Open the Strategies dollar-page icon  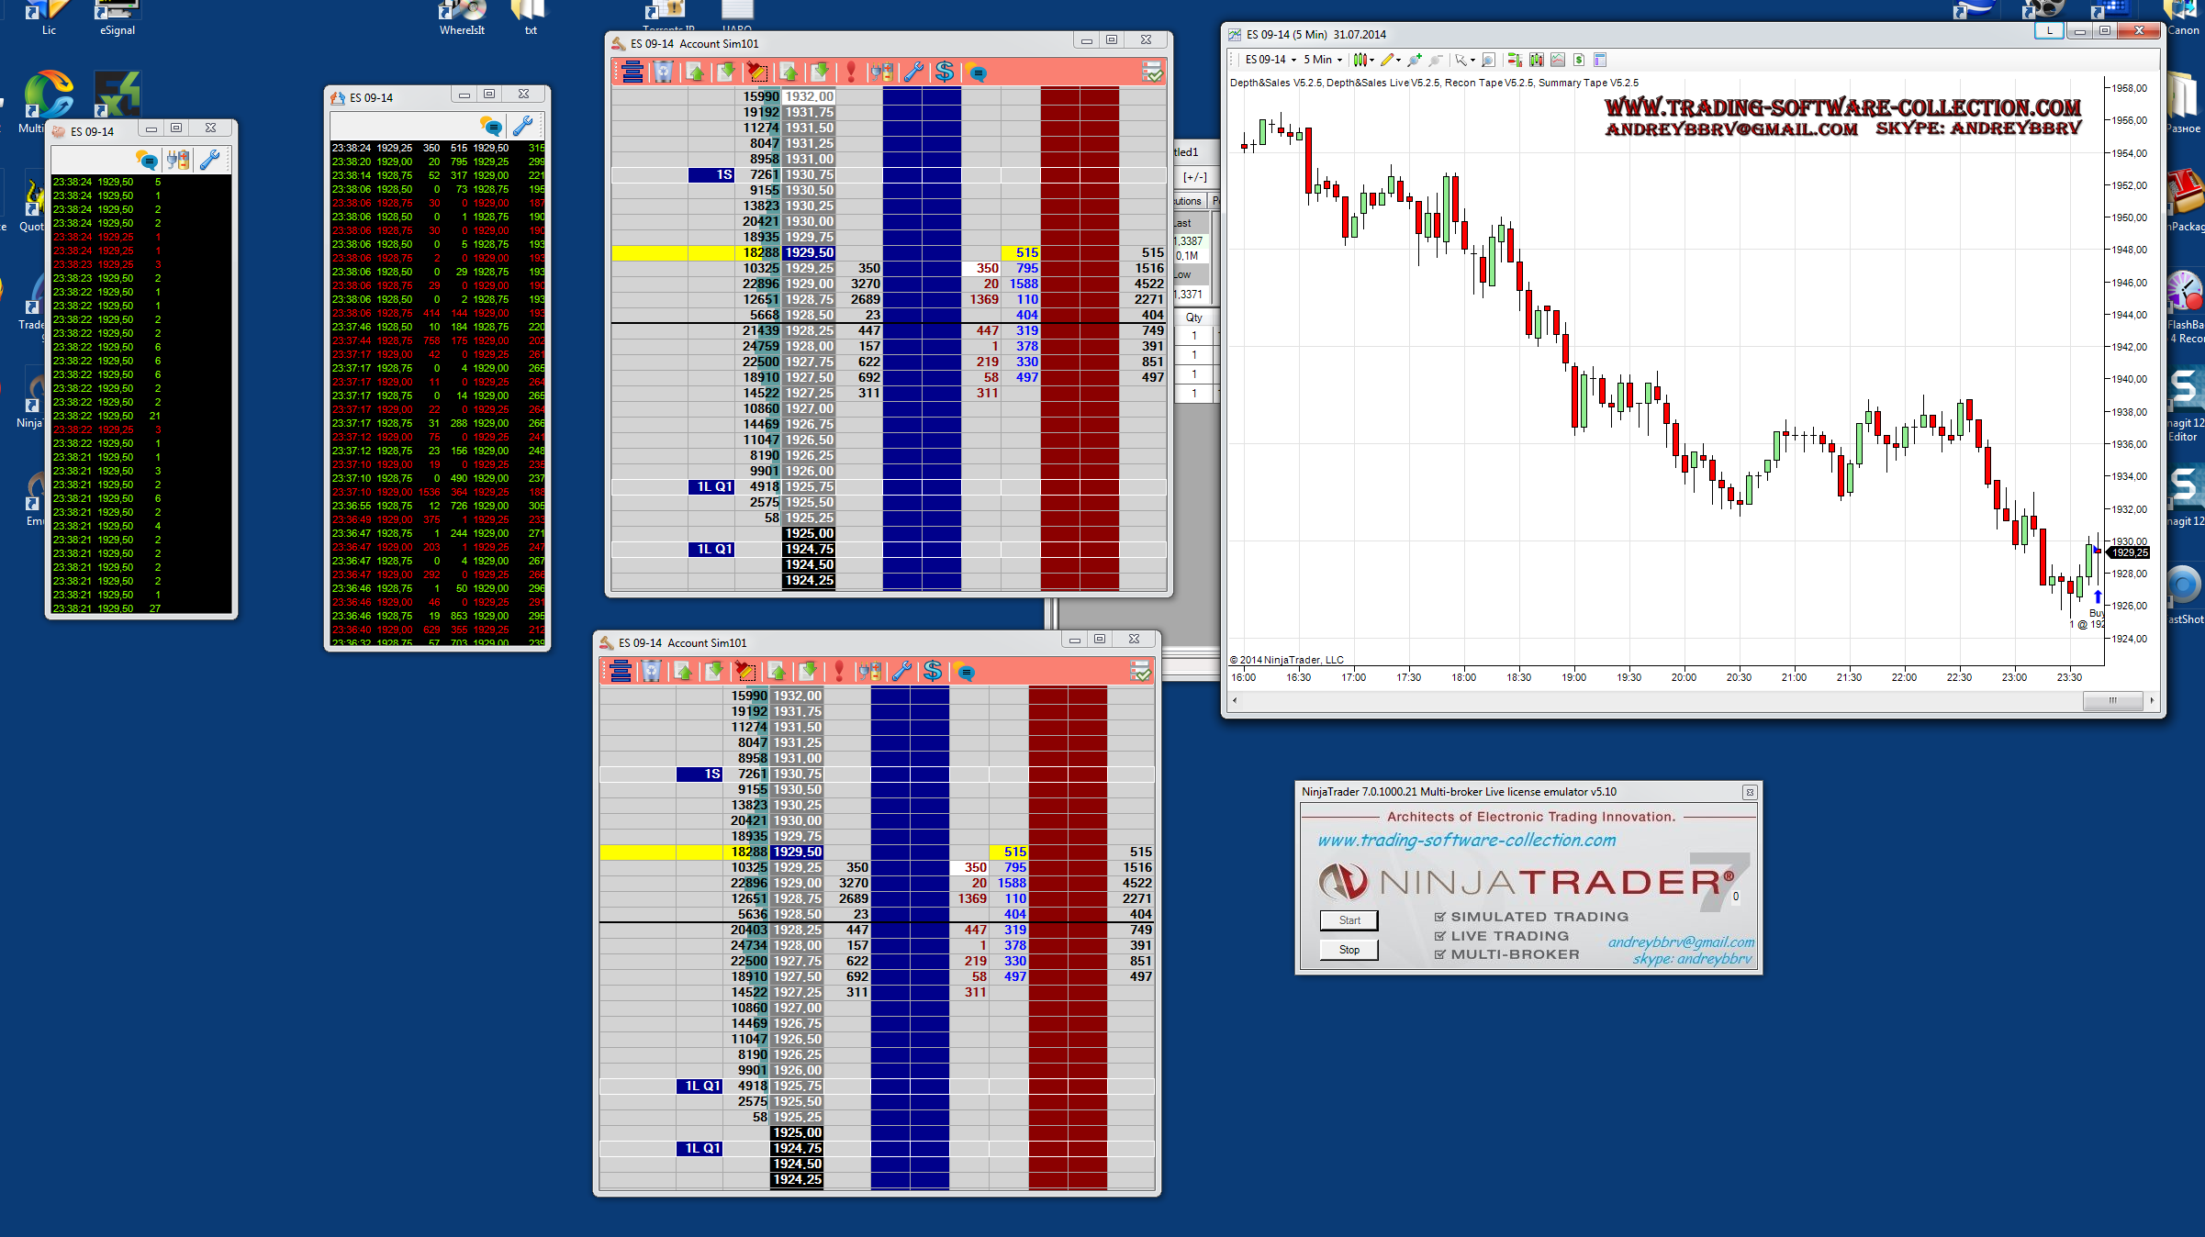coord(1579,60)
